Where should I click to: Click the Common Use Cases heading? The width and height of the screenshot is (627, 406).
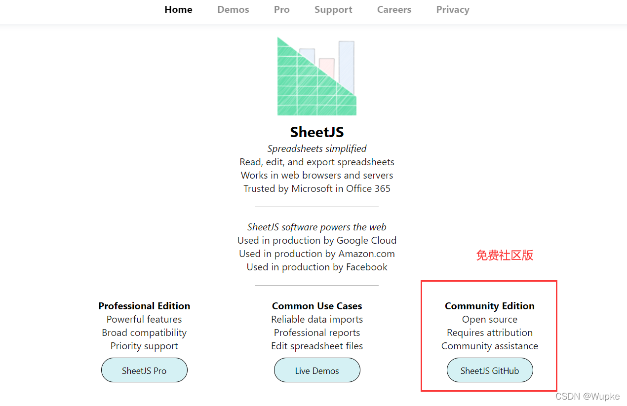coord(317,306)
